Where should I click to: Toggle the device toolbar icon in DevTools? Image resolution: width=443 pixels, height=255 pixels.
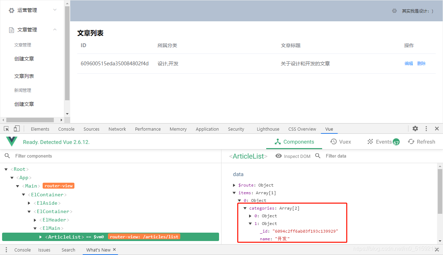pyautogui.click(x=17, y=129)
